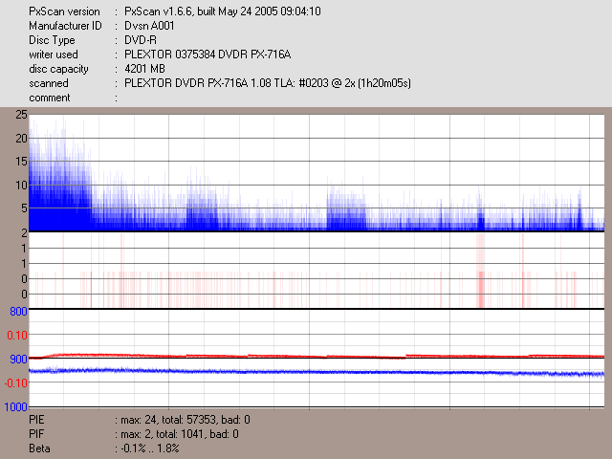Click the 15 label on PIE axis

click(x=21, y=162)
